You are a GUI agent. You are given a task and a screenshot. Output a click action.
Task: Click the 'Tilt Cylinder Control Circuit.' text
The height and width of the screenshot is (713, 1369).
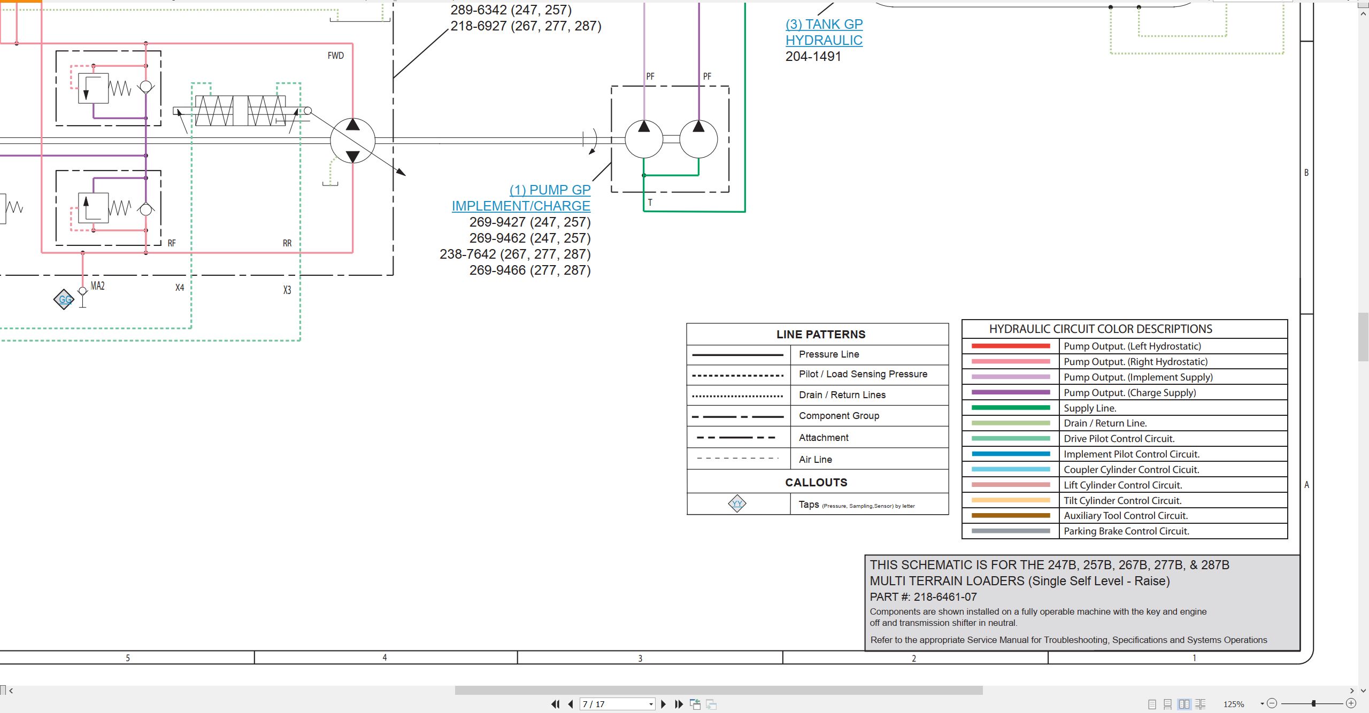point(1122,501)
